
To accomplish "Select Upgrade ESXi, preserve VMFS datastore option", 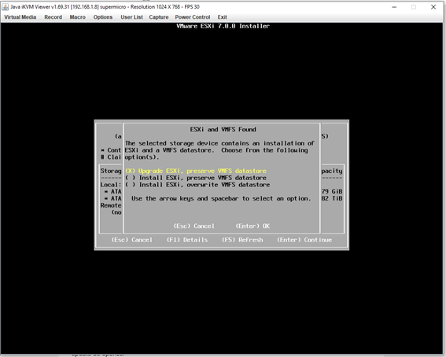I will [196, 171].
